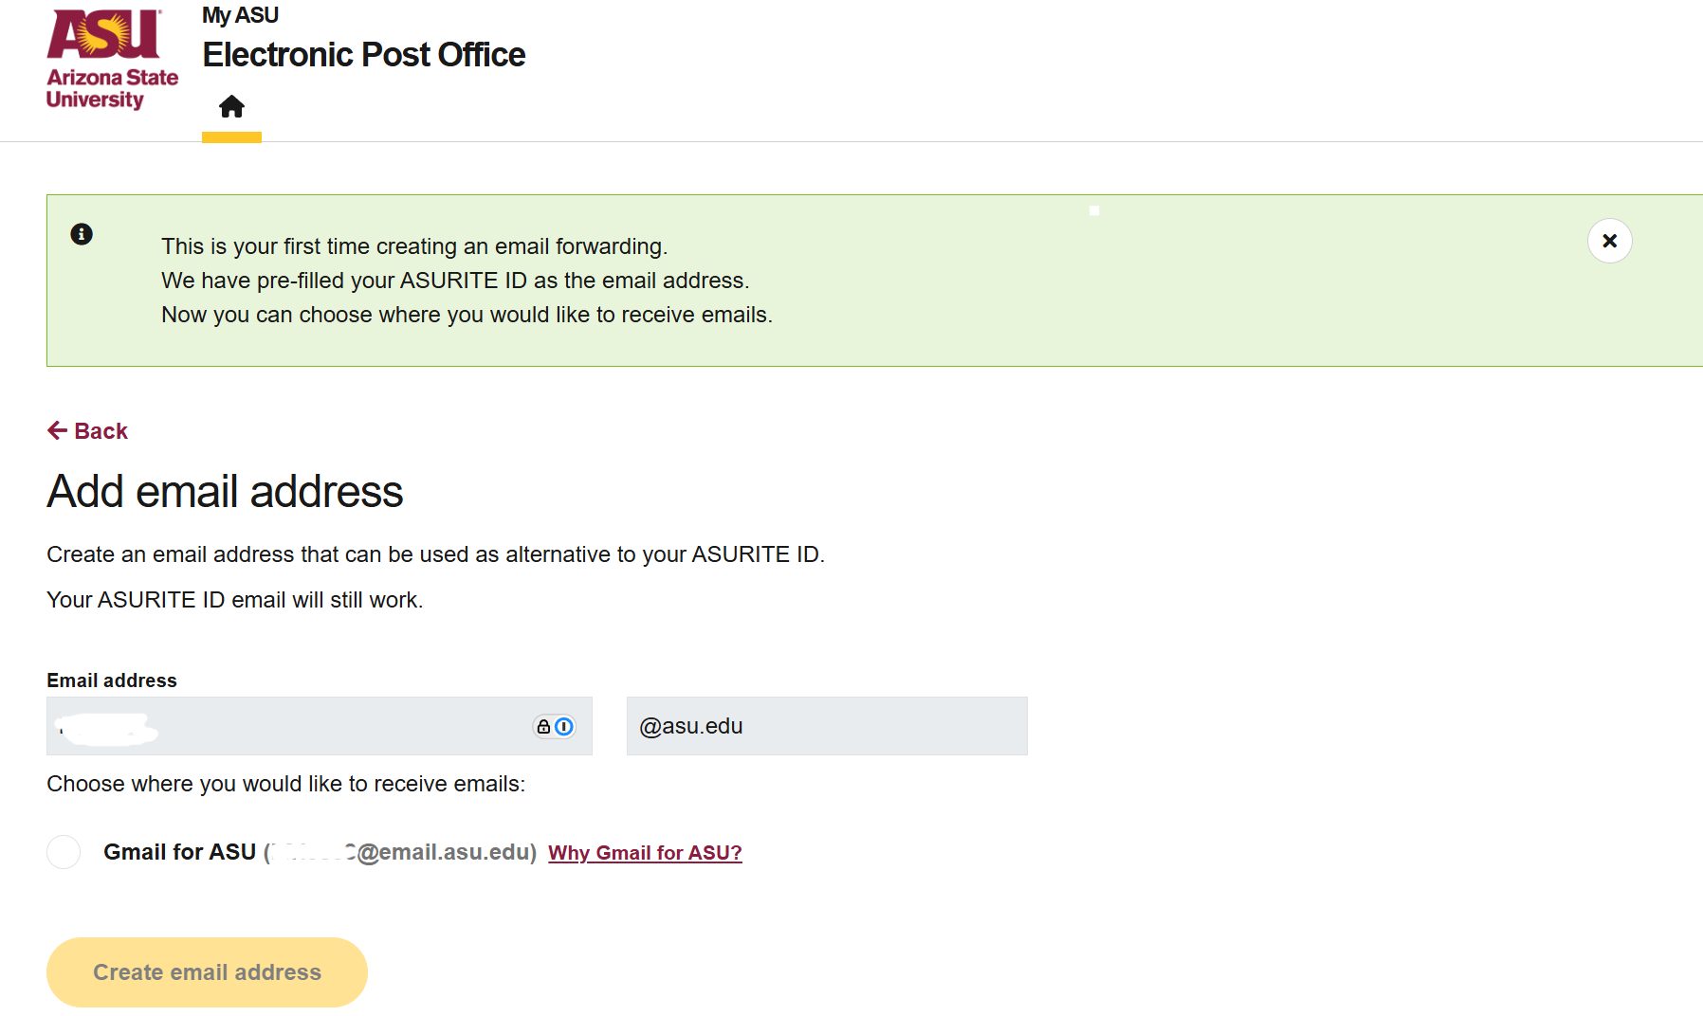Click the Home icon in the navigation bar
This screenshot has width=1703, height=1016.
pyautogui.click(x=231, y=106)
